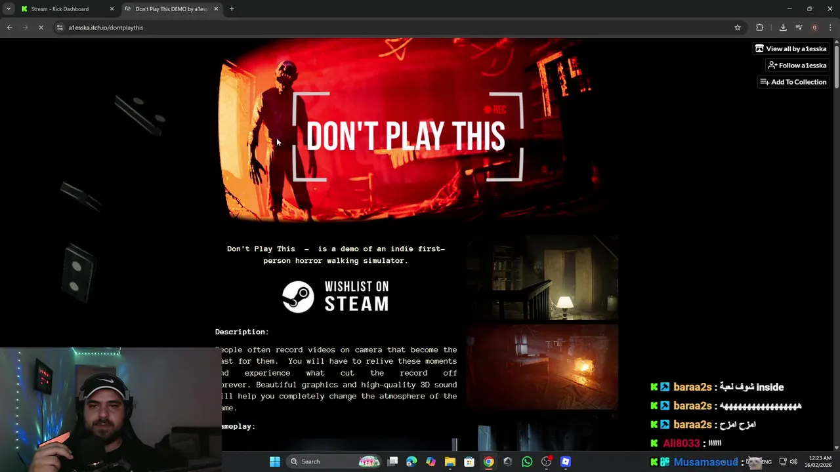
Task: Go back using the browser back arrow
Action: click(9, 28)
